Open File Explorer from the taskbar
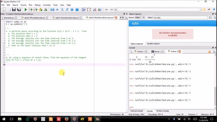Image resolution: width=217 pixels, height=122 pixels. [20, 119]
